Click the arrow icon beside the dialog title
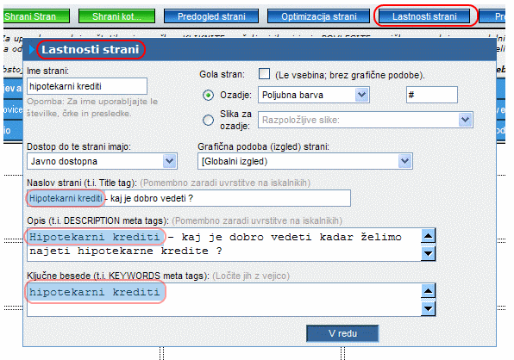 tap(32, 50)
